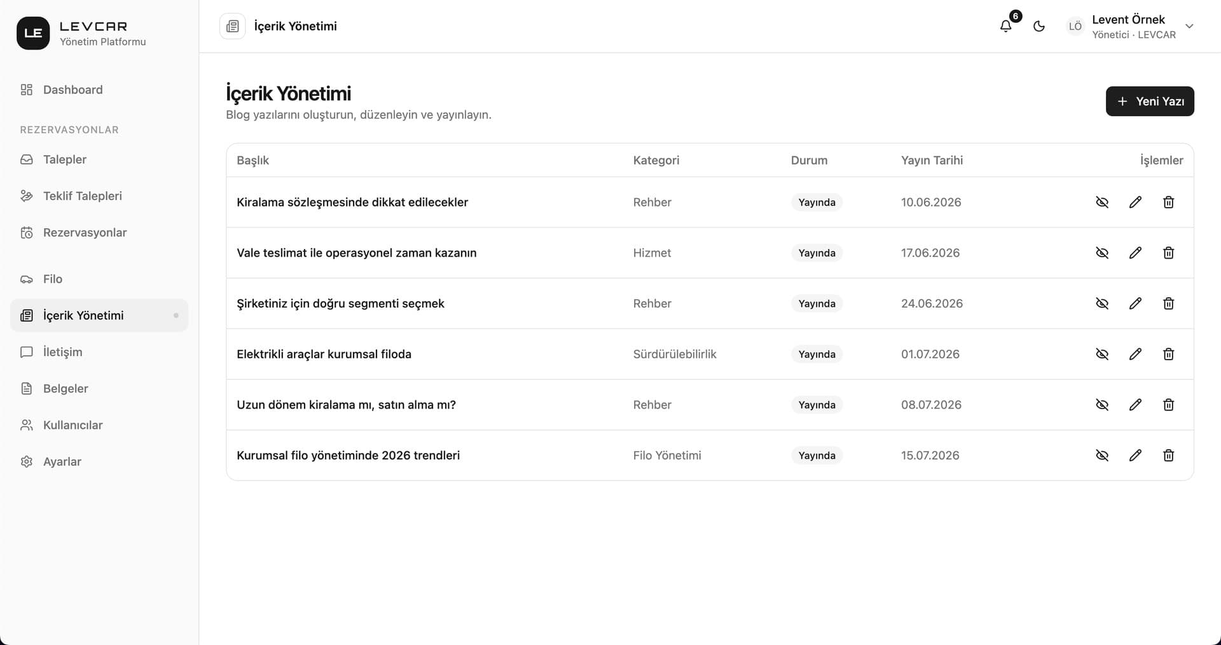Screen dimensions: 1221x645
Task: Click the Kategori column header
Action: [656, 160]
